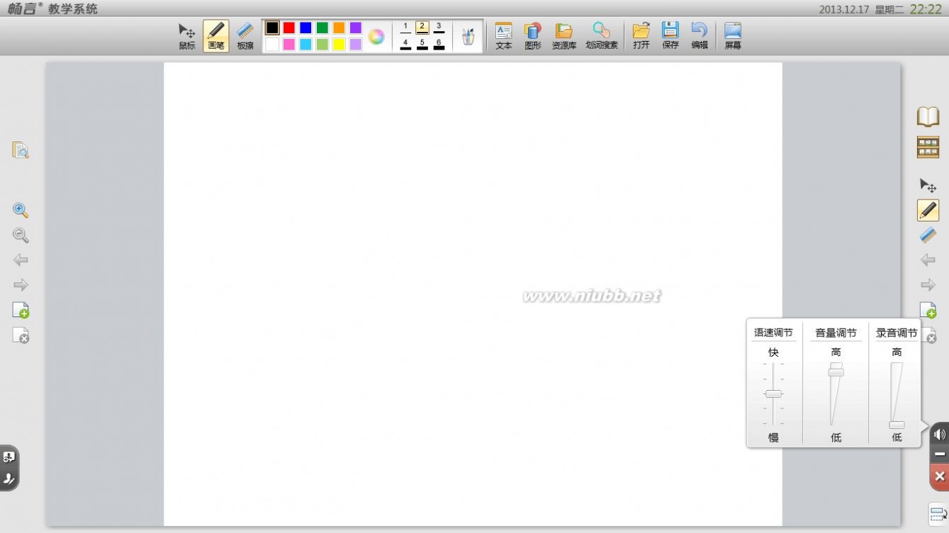Choose the purple color swatch
The width and height of the screenshot is (949, 533).
(x=356, y=28)
